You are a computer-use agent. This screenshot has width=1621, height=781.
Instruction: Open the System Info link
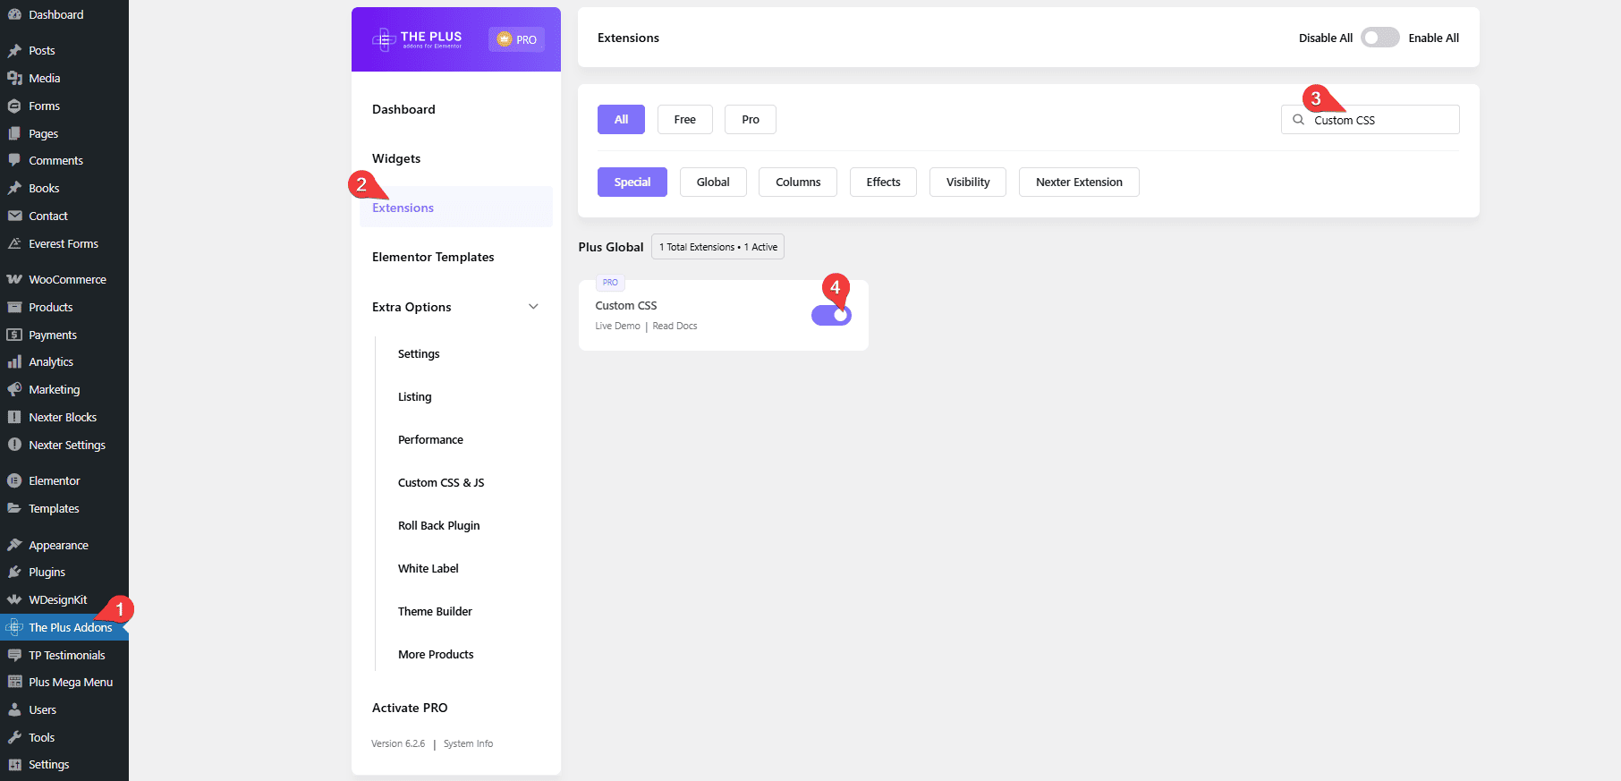point(468,744)
